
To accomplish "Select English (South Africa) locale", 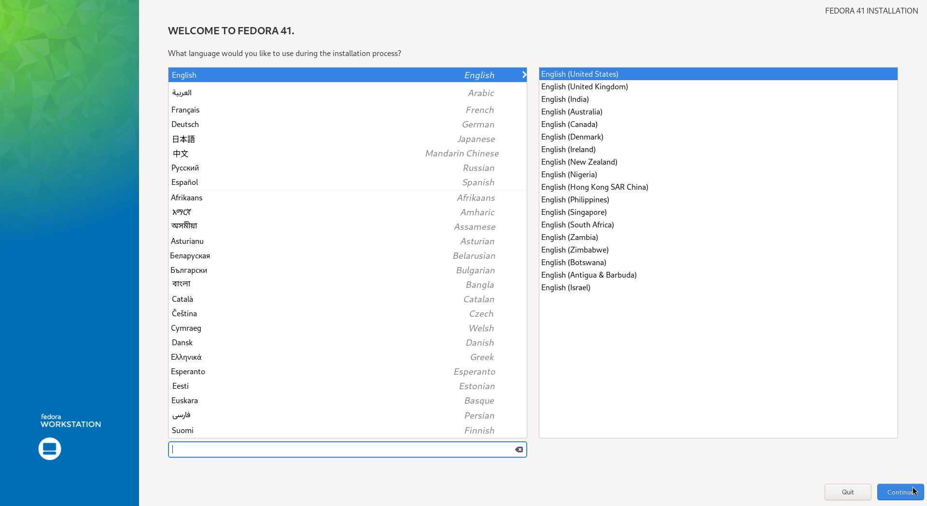I will 718,225.
